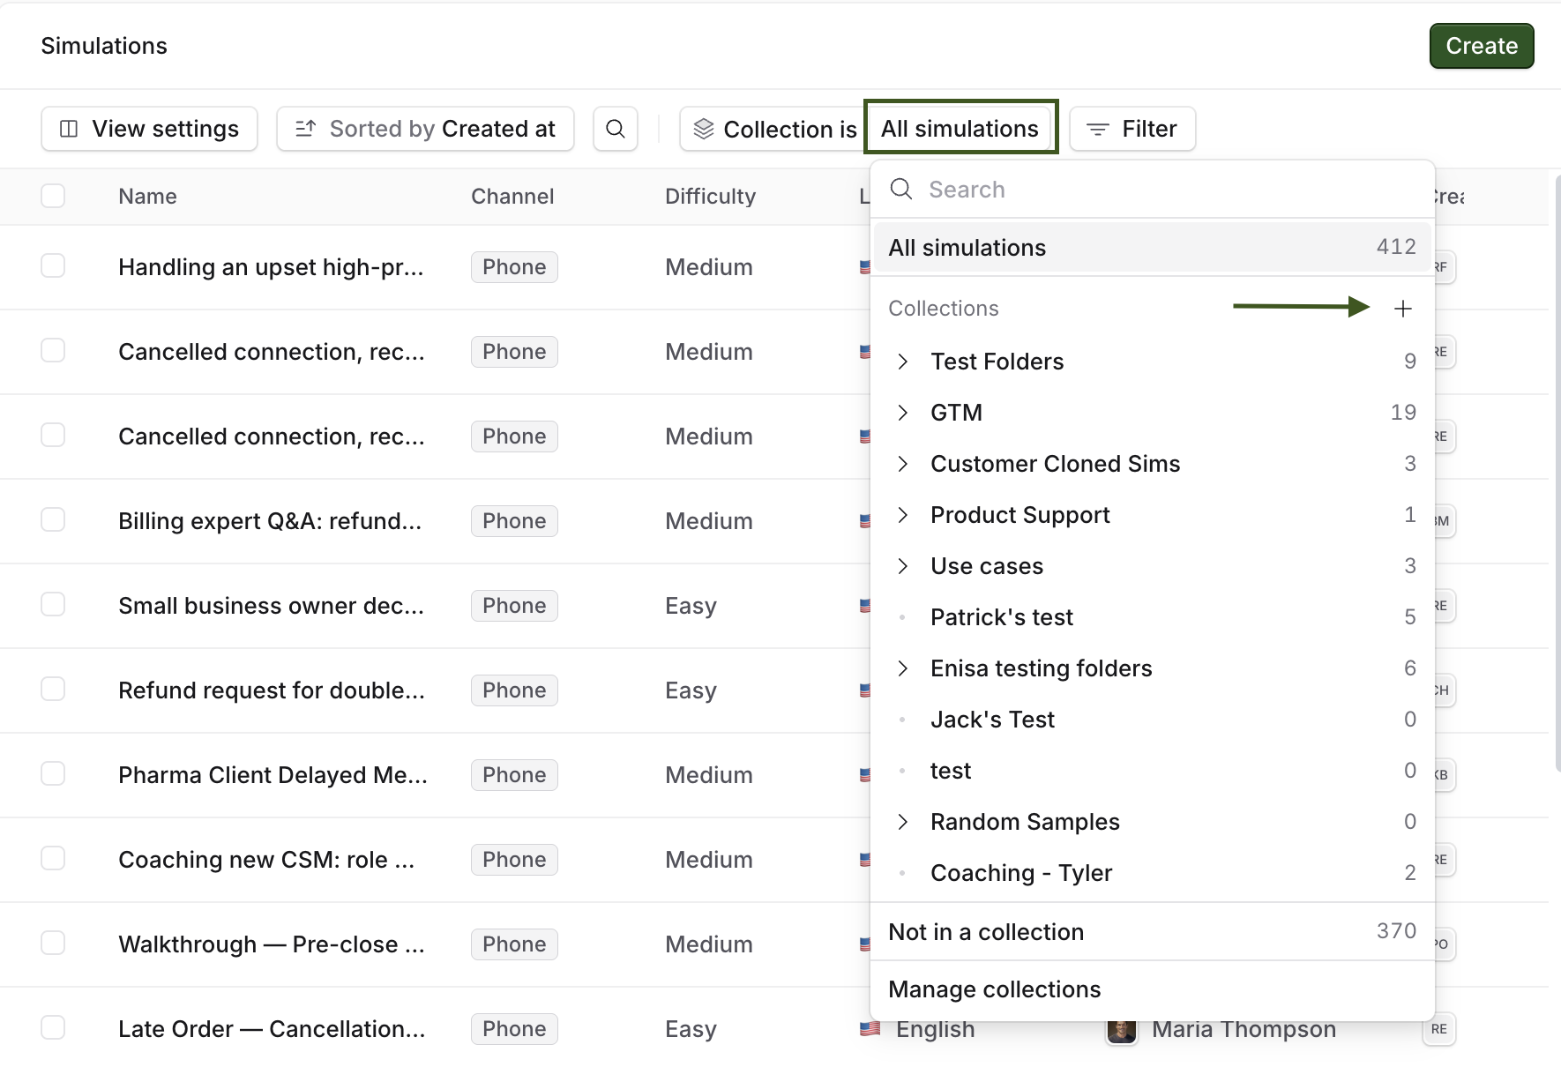Select All simulations option in list
The image size is (1561, 1067).
1152,248
